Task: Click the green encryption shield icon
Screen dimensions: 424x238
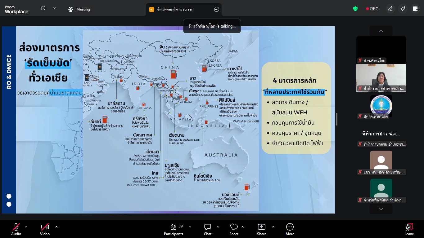Action: [x=355, y=9]
